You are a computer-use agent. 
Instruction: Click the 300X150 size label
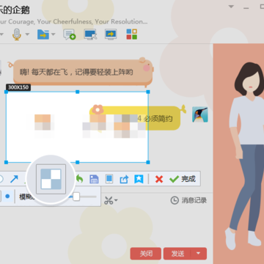(x=18, y=87)
